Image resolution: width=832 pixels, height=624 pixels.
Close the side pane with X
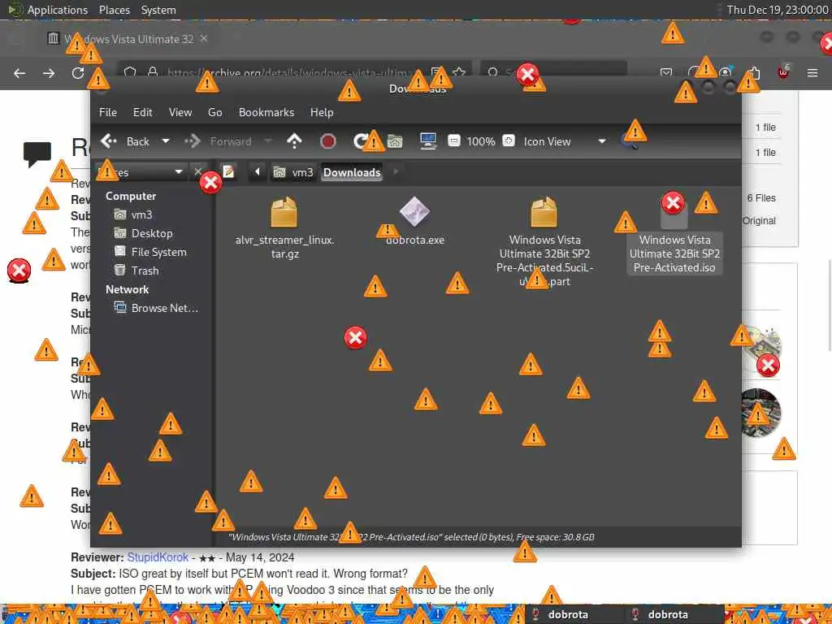[198, 171]
